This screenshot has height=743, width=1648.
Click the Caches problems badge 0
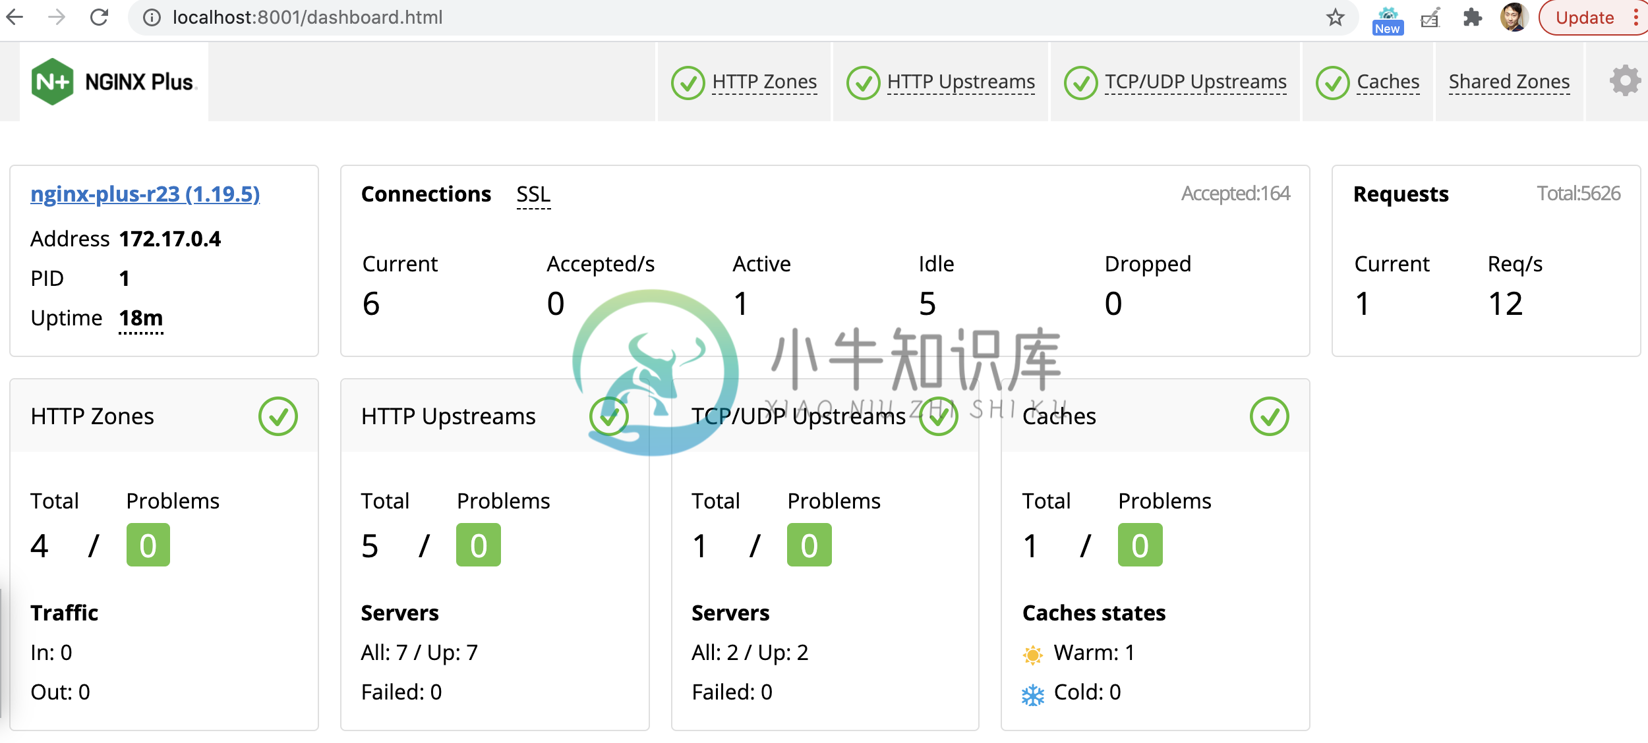pyautogui.click(x=1140, y=545)
